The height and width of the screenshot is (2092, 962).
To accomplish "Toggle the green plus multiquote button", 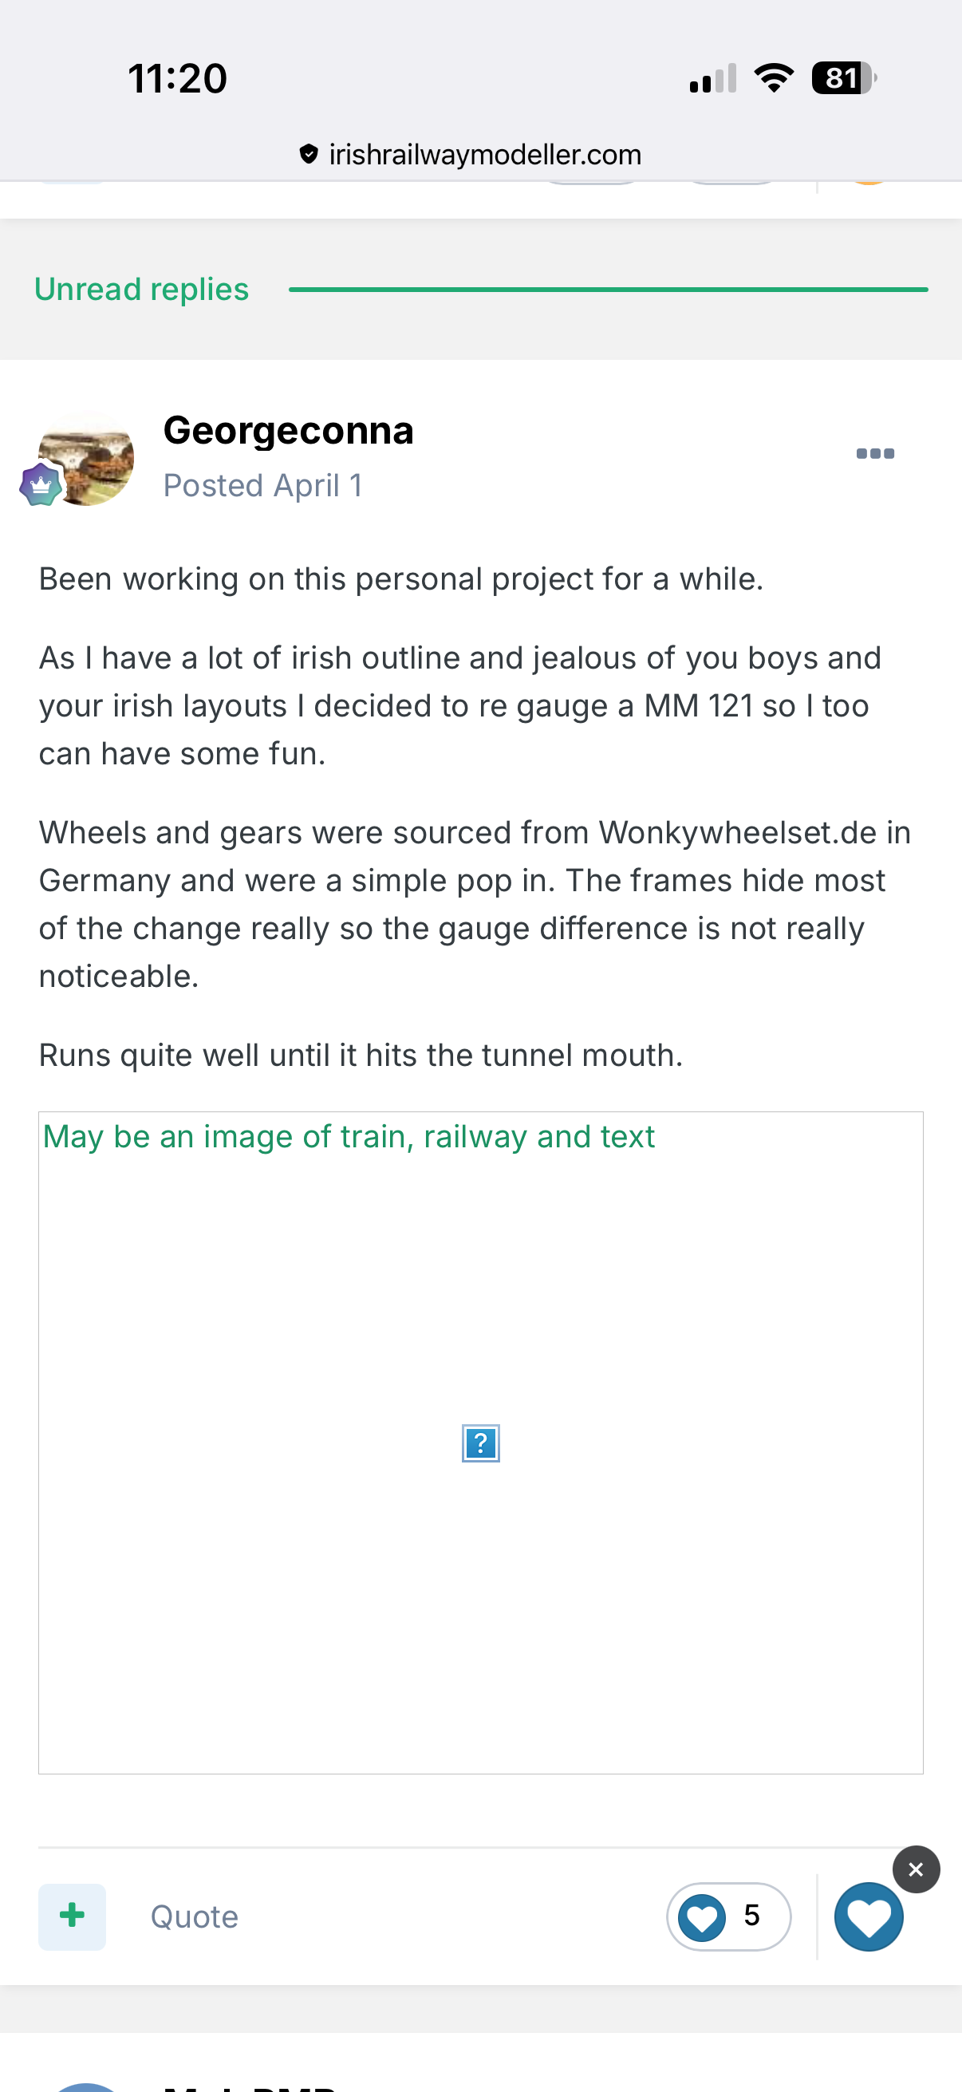I will click(73, 1916).
